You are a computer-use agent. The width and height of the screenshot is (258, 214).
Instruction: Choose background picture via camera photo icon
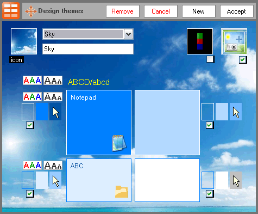(234, 41)
